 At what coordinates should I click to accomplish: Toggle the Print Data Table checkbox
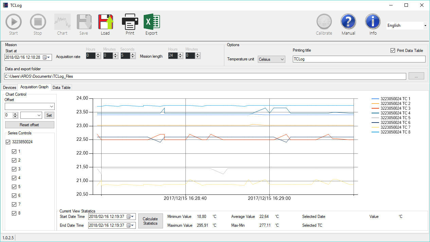[392, 50]
